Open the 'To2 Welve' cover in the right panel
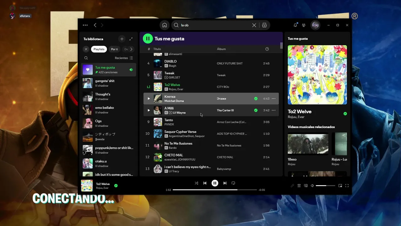This screenshot has width=401, height=226. pos(317,75)
